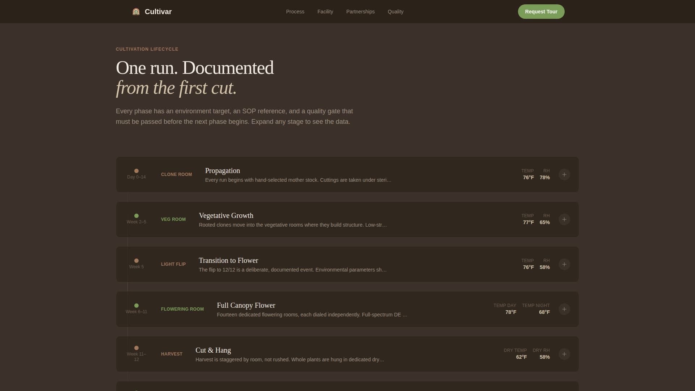Image resolution: width=695 pixels, height=391 pixels.
Task: Expand the Propagation stage title
Action: (222, 171)
